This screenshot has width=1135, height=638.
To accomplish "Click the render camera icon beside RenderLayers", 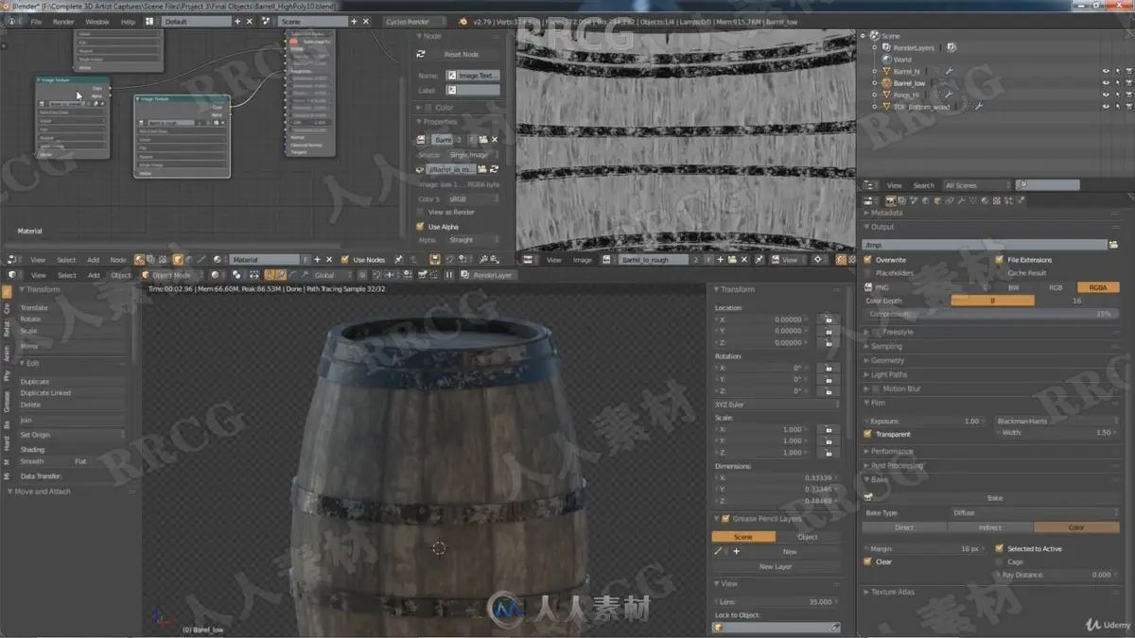I will point(951,46).
